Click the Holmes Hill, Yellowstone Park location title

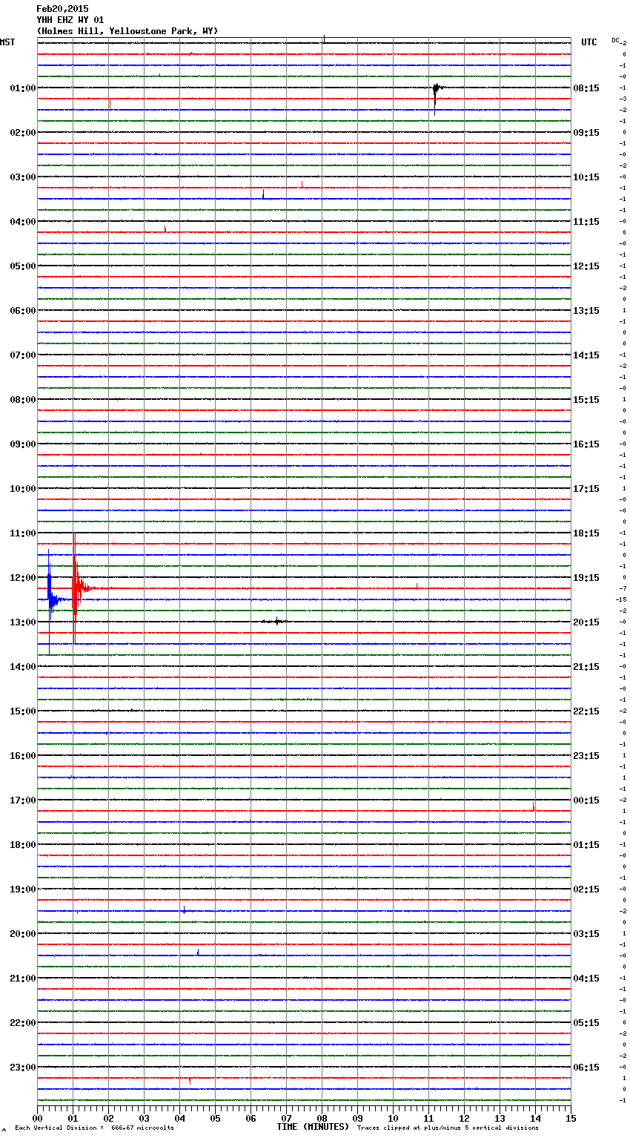point(127,31)
